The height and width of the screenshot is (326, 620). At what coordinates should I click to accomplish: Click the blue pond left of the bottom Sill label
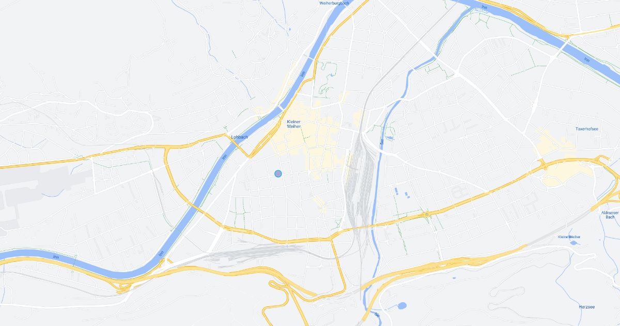(x=401, y=306)
